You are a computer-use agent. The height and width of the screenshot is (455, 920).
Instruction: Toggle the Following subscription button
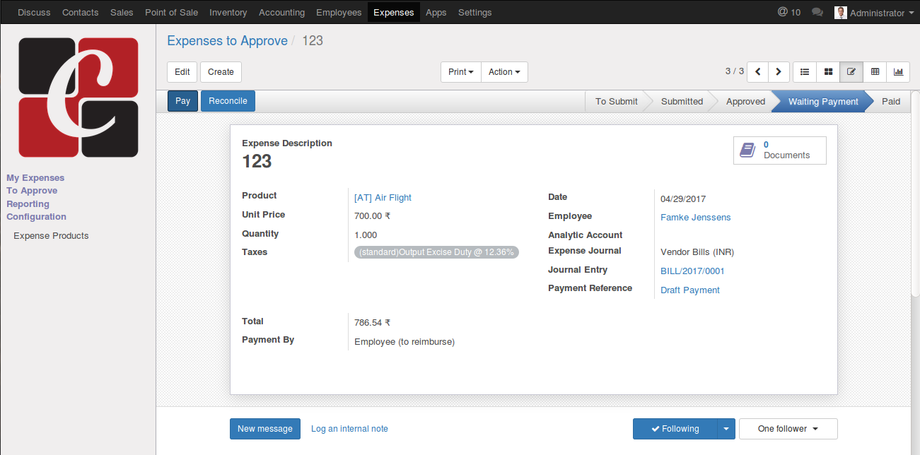(x=675, y=429)
